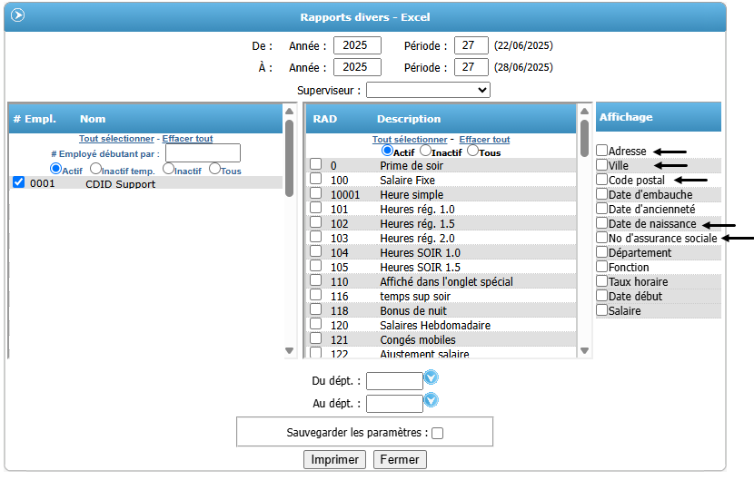Image resolution: width=754 pixels, height=480 pixels.
Task: Open the Superviseur dropdown
Action: 428,90
